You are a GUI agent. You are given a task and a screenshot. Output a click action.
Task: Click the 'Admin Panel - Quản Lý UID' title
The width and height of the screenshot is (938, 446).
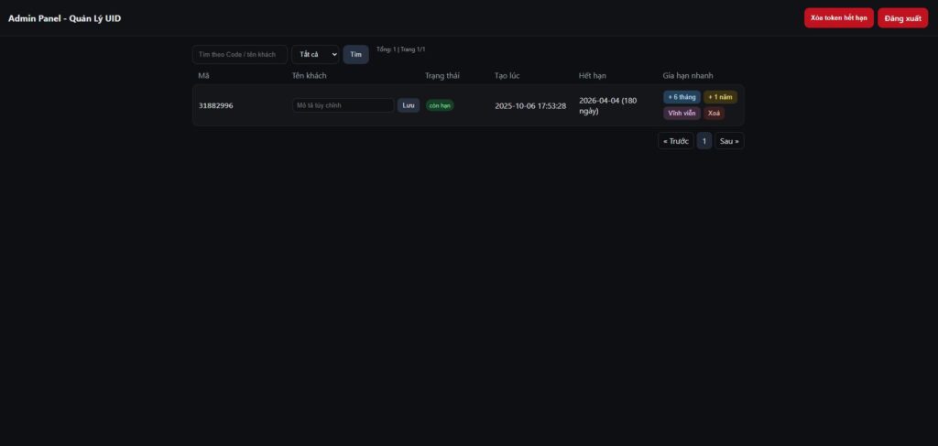[x=64, y=18]
